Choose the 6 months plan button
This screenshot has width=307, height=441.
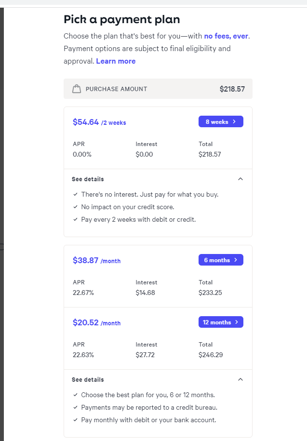coord(221,260)
